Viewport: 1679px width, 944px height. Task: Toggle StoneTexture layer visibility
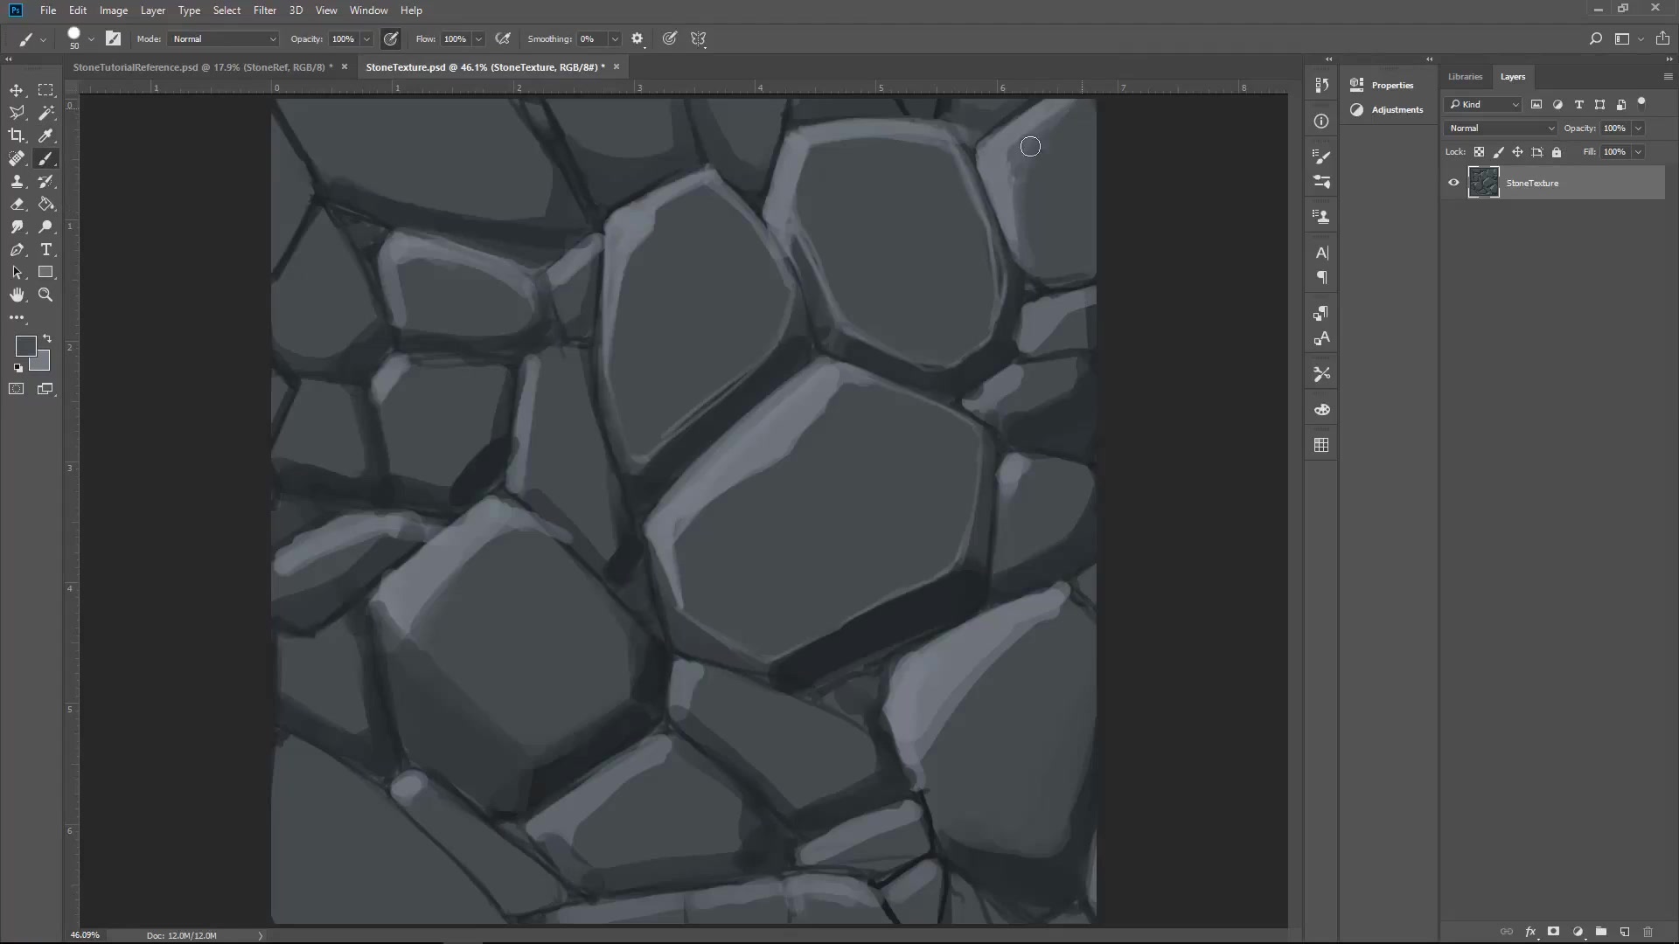tap(1454, 184)
